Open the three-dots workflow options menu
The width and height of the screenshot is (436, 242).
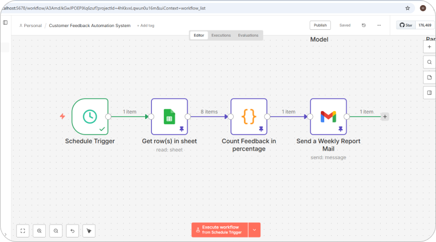379,25
